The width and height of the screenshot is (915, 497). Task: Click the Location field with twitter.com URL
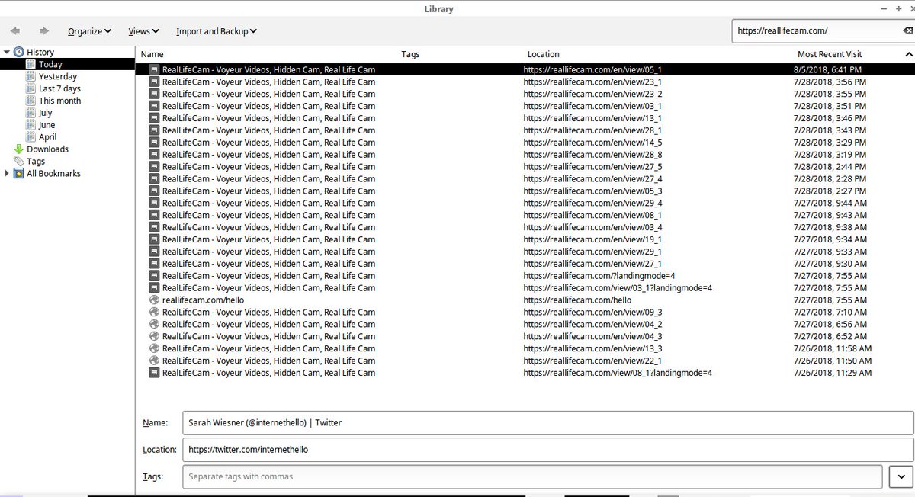coord(547,450)
